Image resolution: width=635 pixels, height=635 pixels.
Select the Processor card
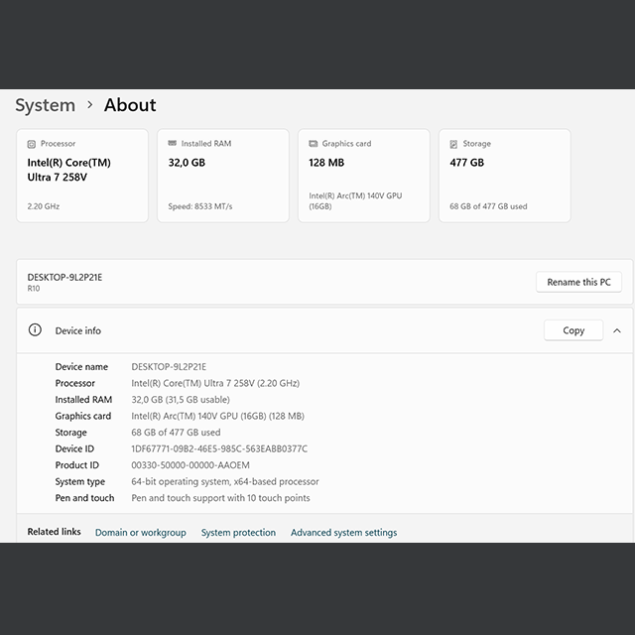82,176
